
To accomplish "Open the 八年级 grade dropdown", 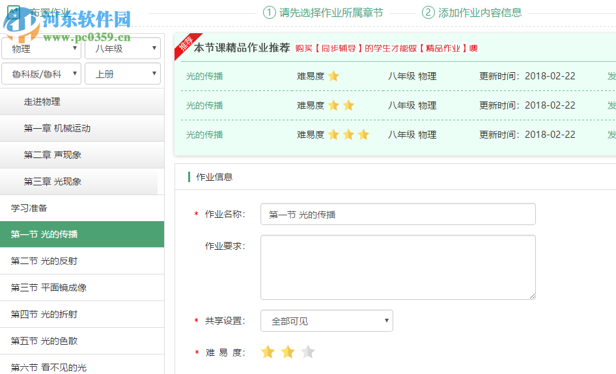I will tap(122, 48).
